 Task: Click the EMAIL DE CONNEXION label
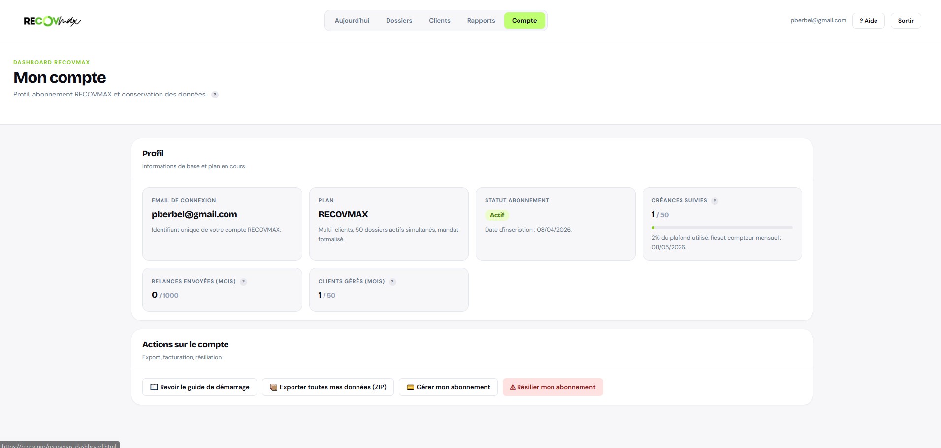[184, 201]
